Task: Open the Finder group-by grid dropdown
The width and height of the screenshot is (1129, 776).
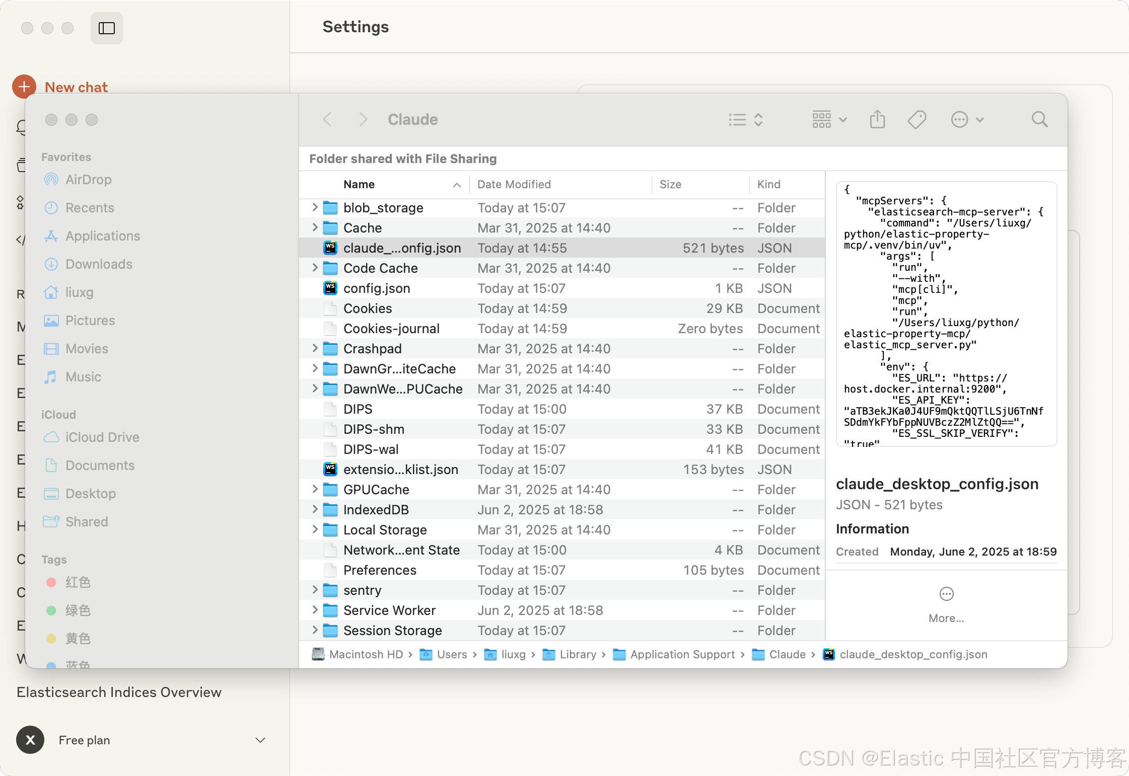Action: (829, 120)
